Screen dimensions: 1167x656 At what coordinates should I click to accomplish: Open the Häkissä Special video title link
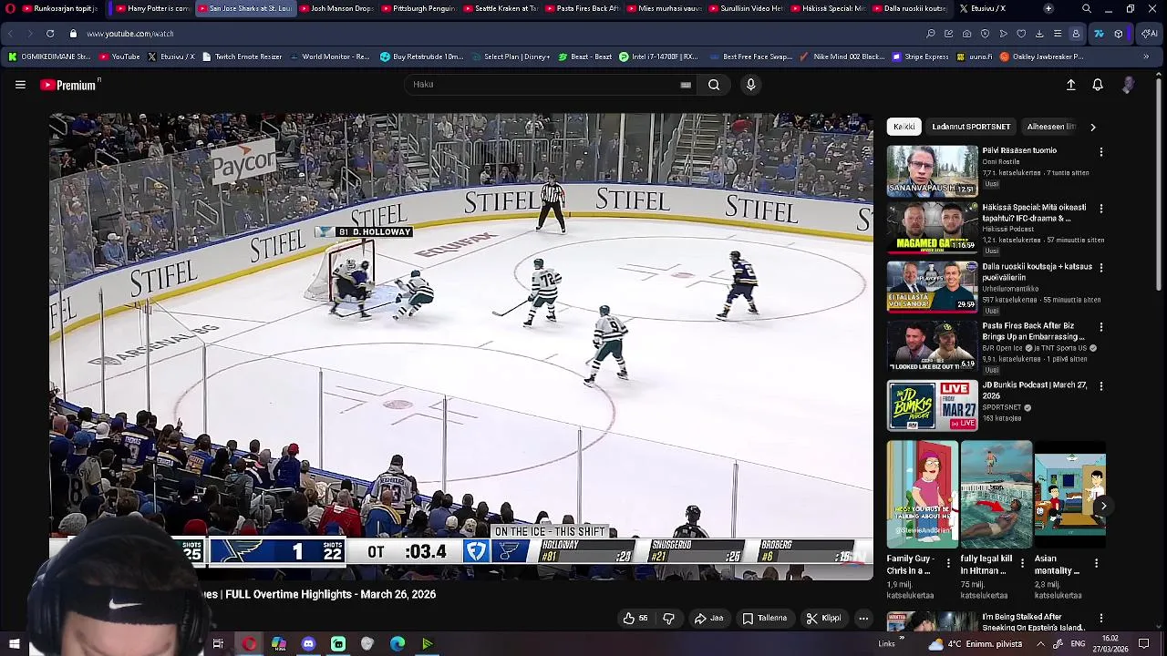tap(1034, 212)
